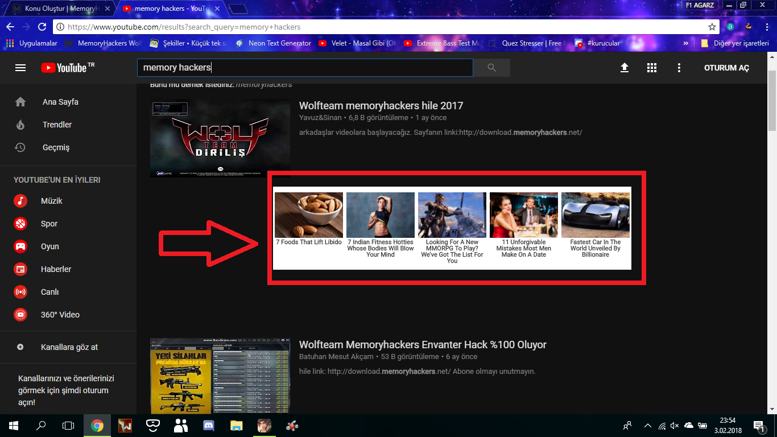Open Windows taskbar search
The height and width of the screenshot is (437, 777).
click(41, 426)
